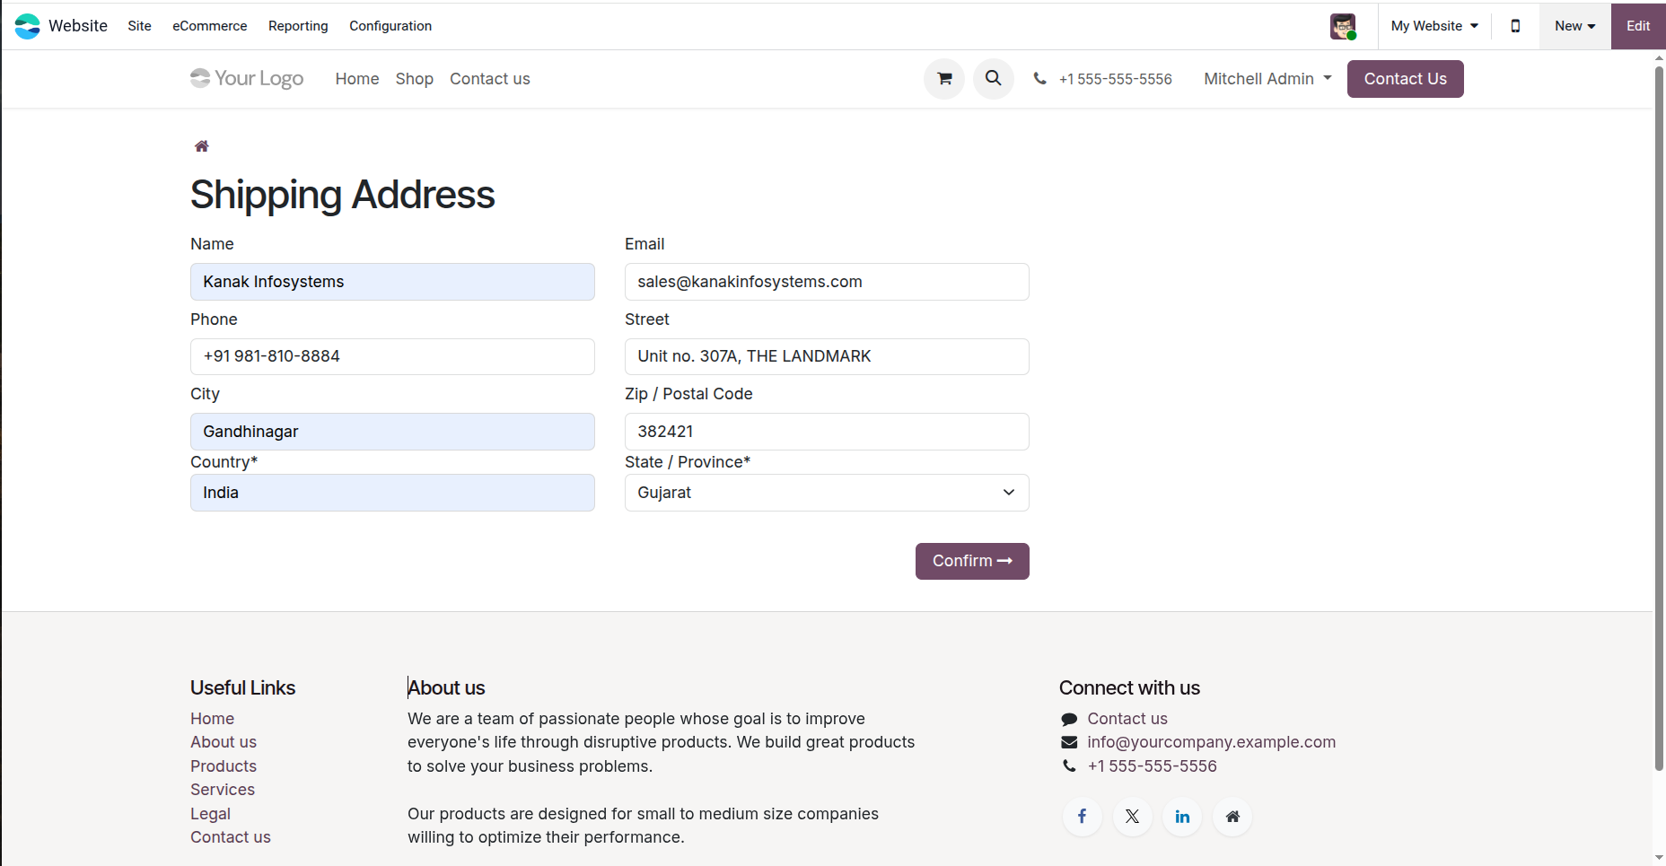Open the footer About us link

pyautogui.click(x=224, y=742)
